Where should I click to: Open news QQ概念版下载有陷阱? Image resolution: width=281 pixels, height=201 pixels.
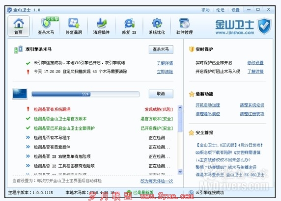point(228,152)
